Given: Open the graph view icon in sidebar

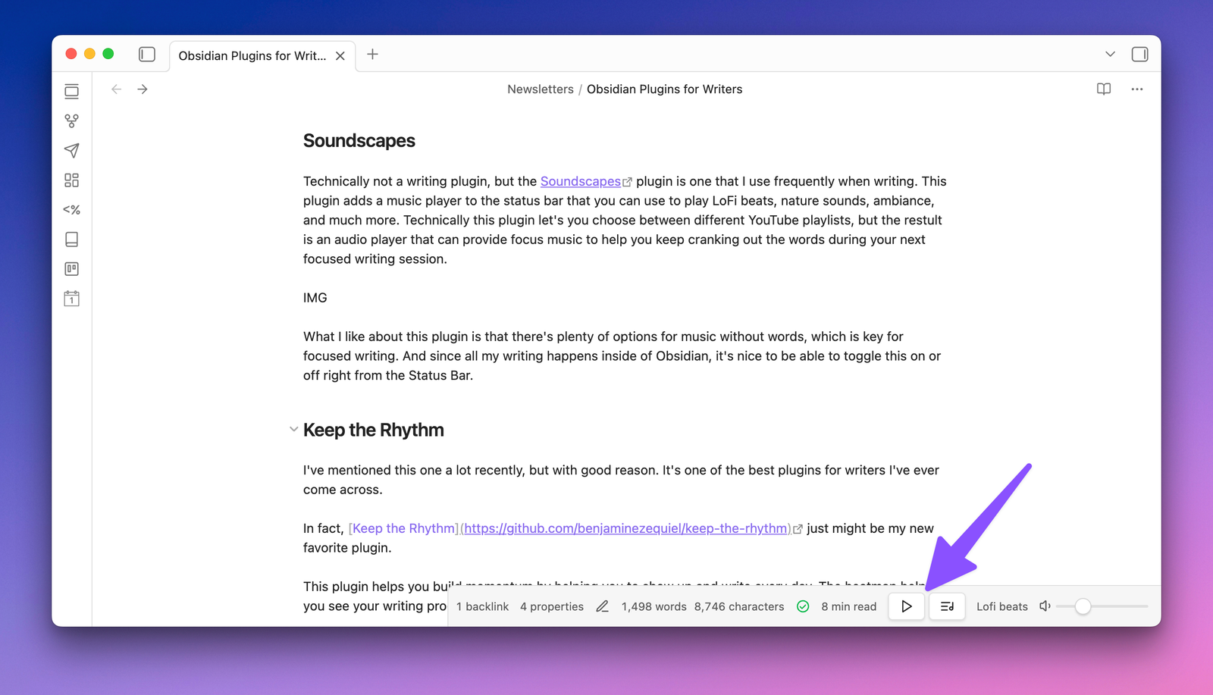Looking at the screenshot, I should (71, 120).
